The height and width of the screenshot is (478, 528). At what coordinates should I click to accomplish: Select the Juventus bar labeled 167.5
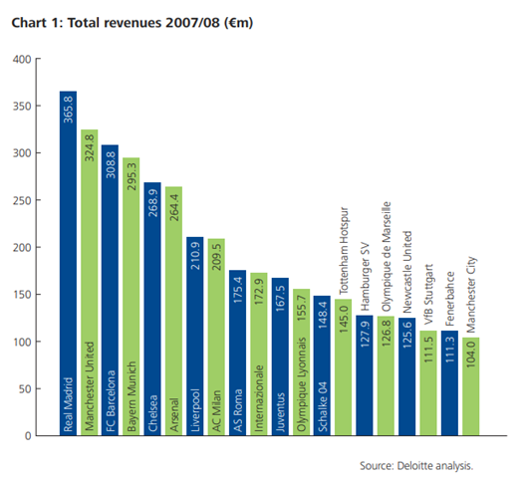pos(280,357)
